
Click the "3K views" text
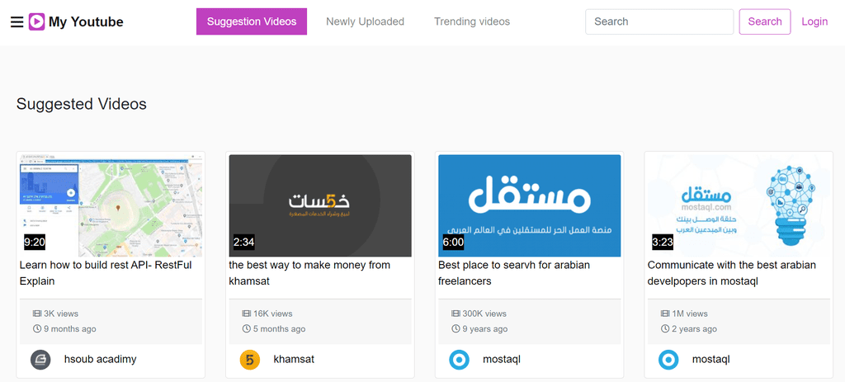coord(61,314)
